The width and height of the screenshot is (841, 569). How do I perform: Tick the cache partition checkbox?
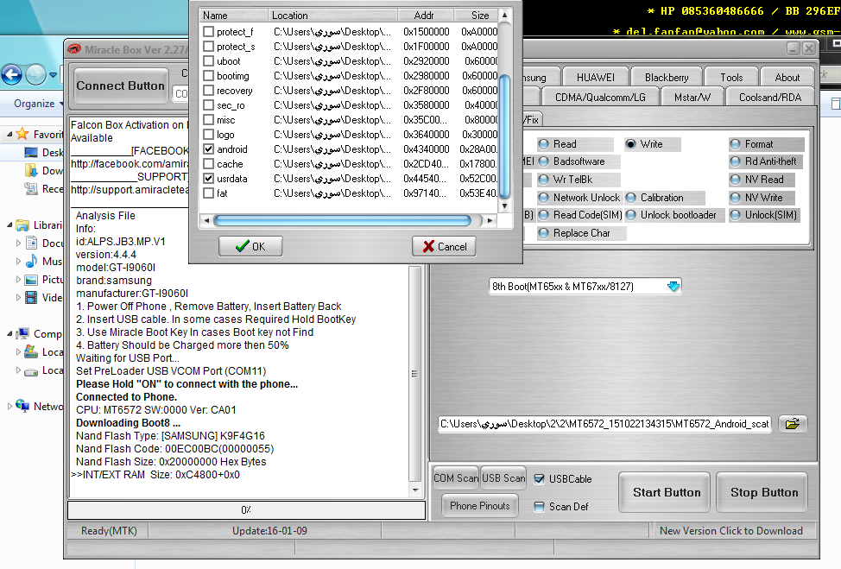point(209,163)
